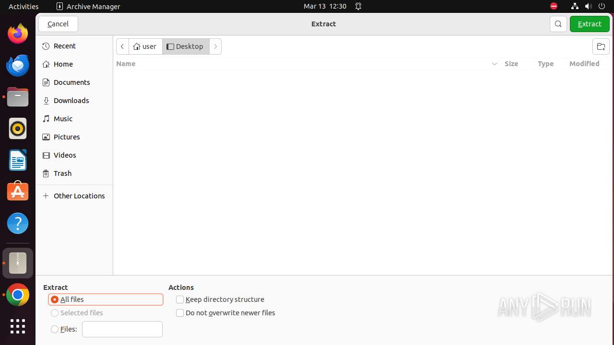The width and height of the screenshot is (614, 345).
Task: Click the Cancel button
Action: [x=58, y=24]
